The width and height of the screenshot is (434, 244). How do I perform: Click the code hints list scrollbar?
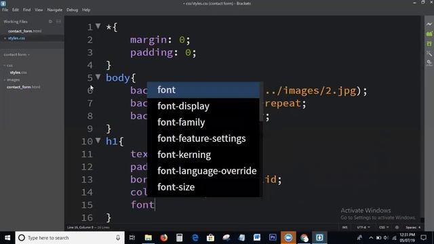point(261,102)
